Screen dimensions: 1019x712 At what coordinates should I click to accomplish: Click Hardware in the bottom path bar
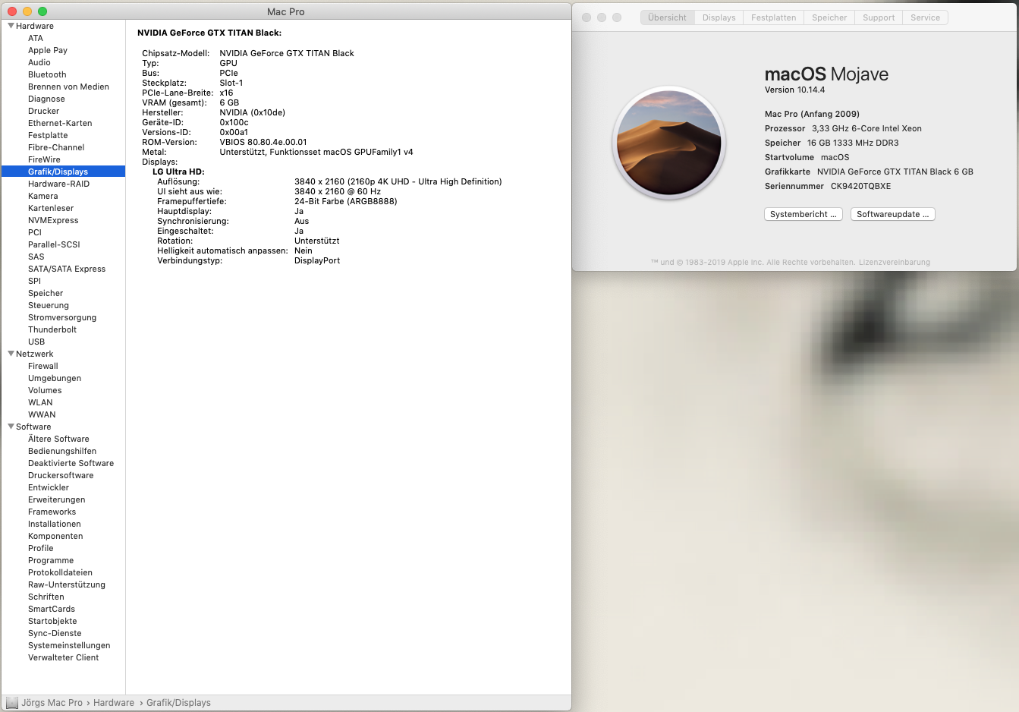tap(114, 703)
